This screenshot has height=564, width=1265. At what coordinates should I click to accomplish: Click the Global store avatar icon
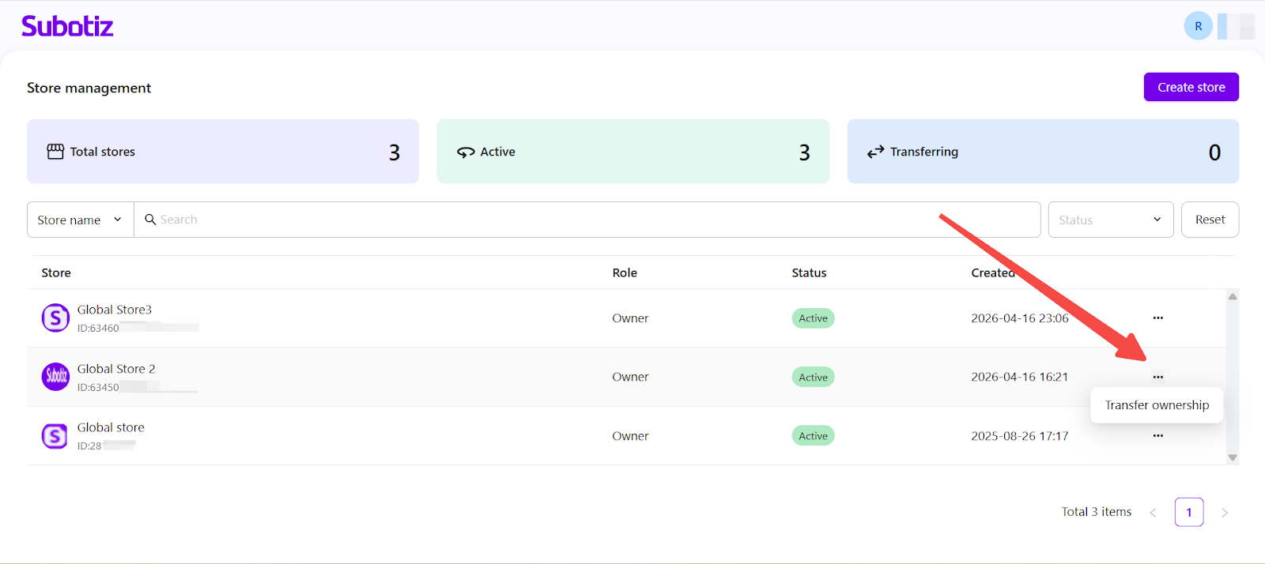[x=55, y=436]
